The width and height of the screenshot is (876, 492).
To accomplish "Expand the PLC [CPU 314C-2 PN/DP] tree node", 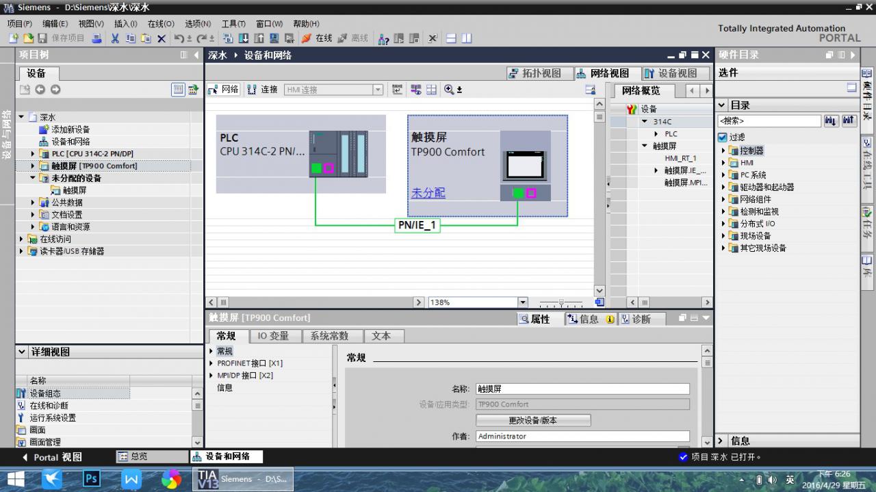I will 33,154.
